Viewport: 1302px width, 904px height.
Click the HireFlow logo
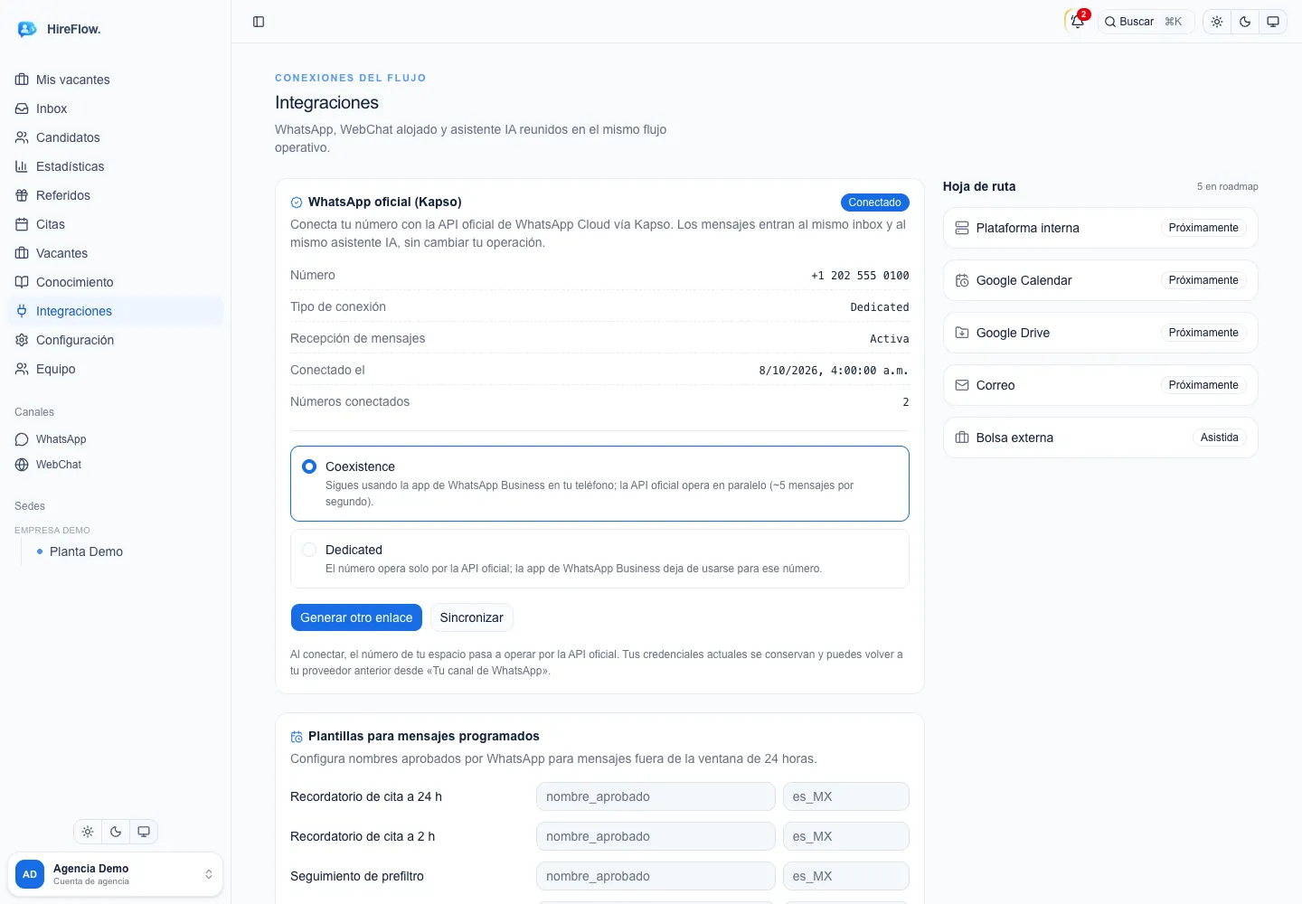27,29
